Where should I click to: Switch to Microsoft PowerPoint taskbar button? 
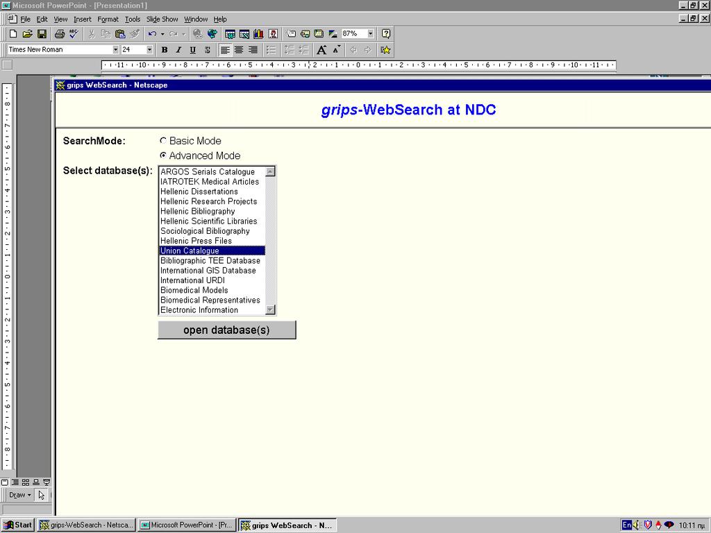(187, 525)
